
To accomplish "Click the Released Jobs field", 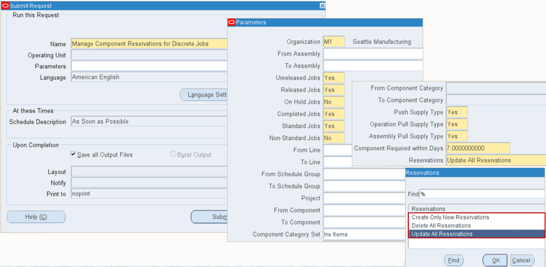I will tap(334, 90).
